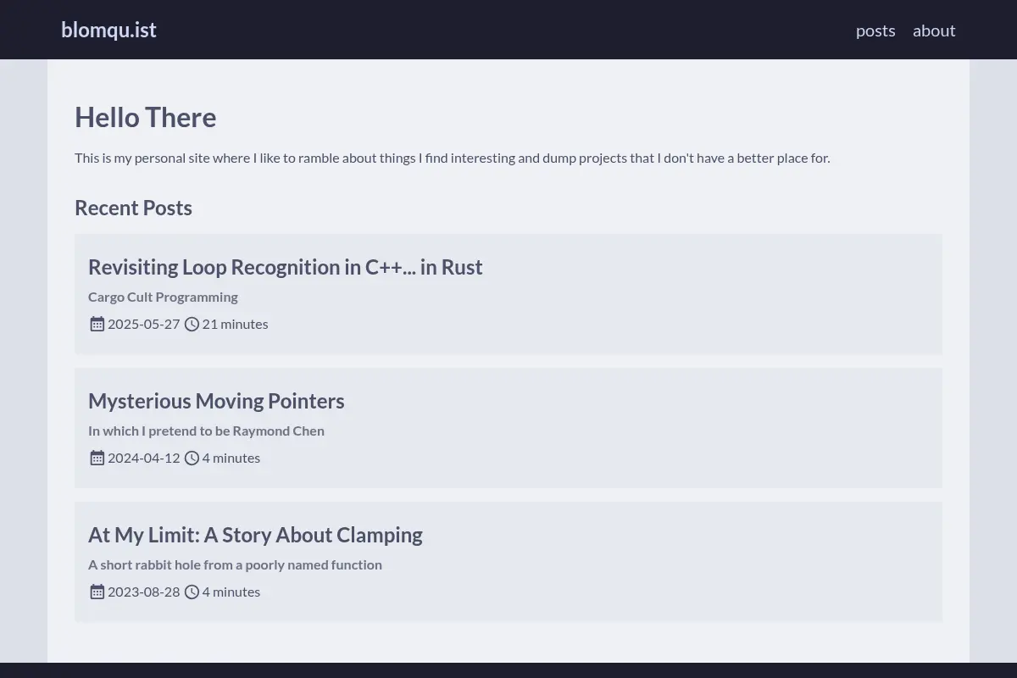Click the 2024-04-12 date text
The image size is (1017, 678).
(x=144, y=458)
